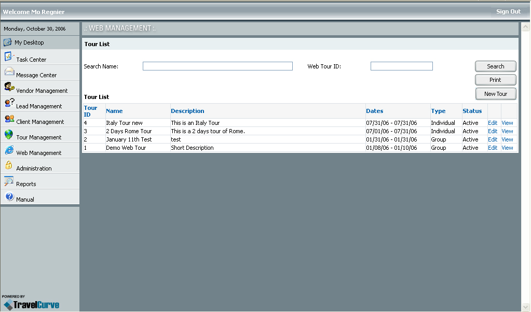View the Demo Web Tour

point(507,148)
